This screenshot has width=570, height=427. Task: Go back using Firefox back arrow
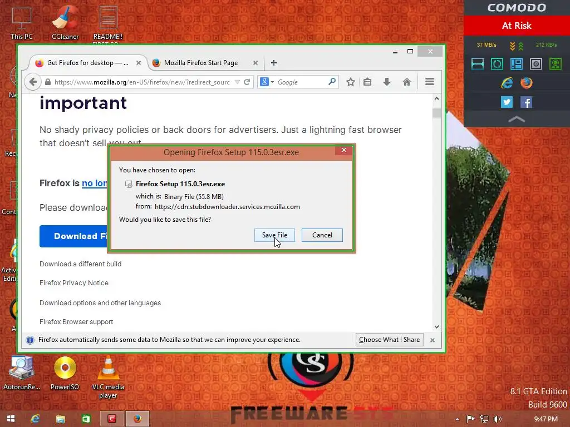[x=33, y=82]
